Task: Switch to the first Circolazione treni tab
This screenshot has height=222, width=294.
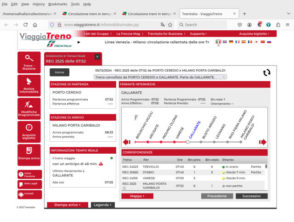Action: [x=90, y=14]
